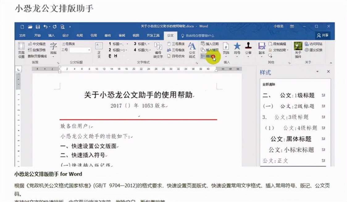Click the line 二、快速插入符号
347x202 pixels.
83,155
